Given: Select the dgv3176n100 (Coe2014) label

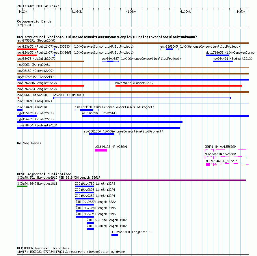Looking at the screenshot, I should [x=36, y=77].
